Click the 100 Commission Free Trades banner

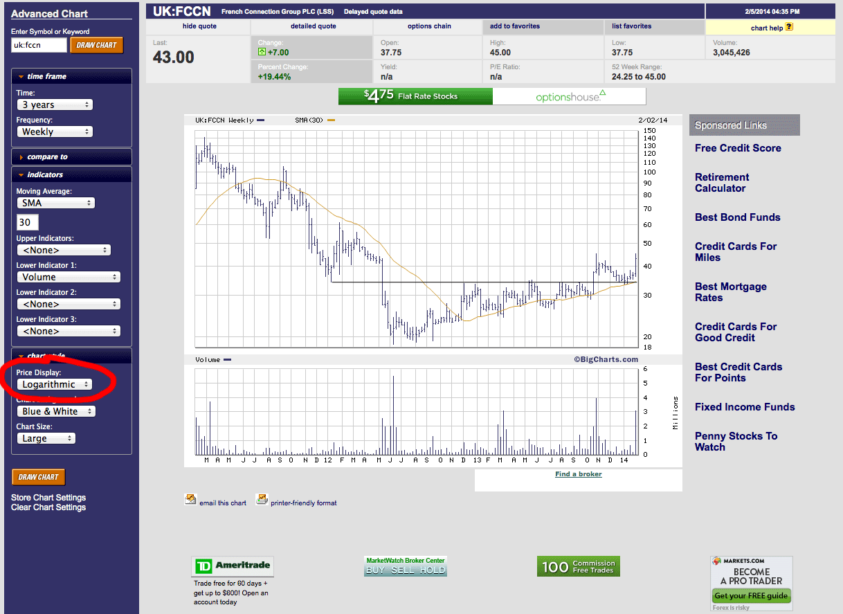[x=578, y=567]
